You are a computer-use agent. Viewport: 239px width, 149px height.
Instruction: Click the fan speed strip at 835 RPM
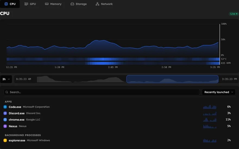pyautogui.click(x=113, y=63)
